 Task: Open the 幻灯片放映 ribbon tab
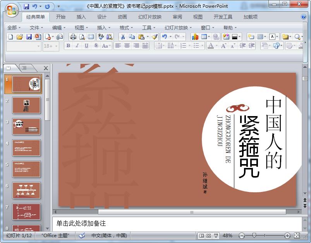coord(150,17)
